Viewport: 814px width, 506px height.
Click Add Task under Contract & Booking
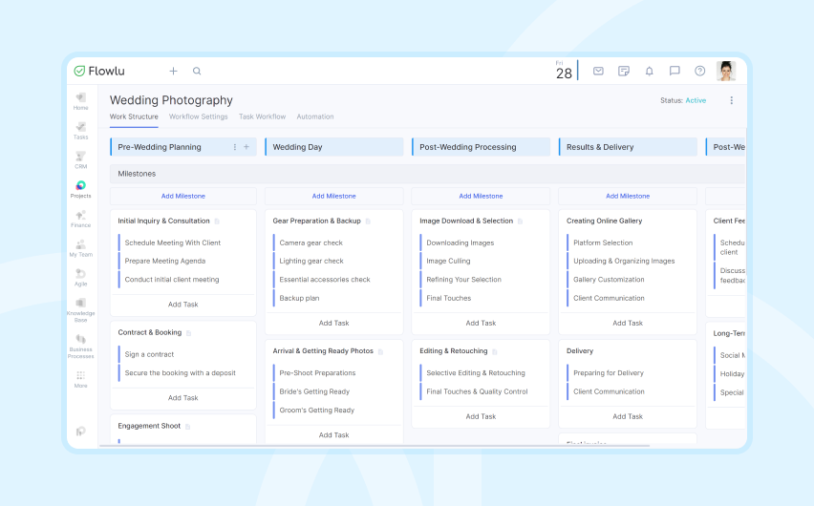tap(182, 398)
